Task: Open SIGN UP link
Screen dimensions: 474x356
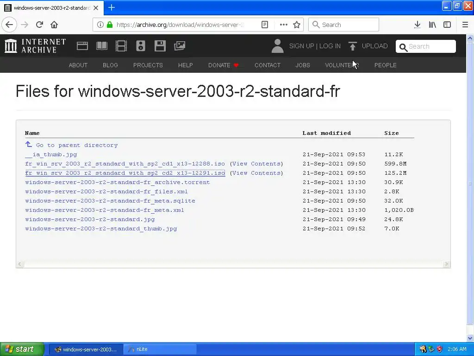Action: [301, 46]
